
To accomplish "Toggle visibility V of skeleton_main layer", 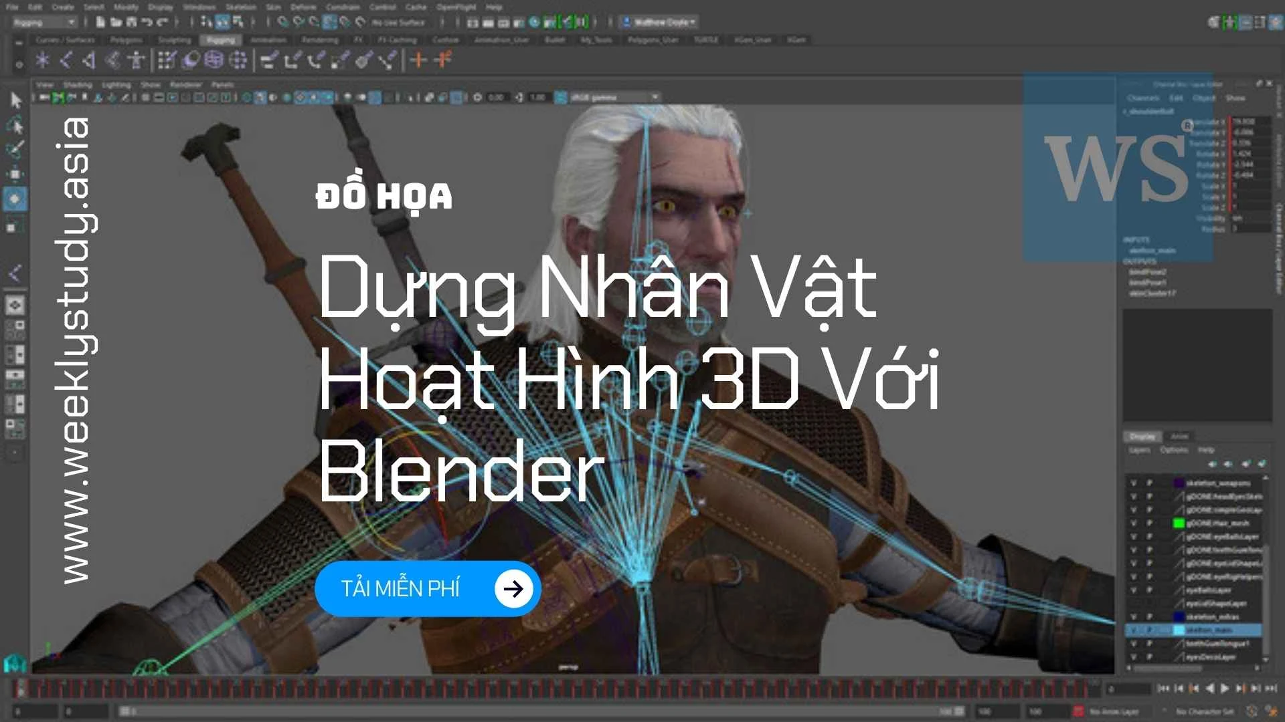I will [1133, 630].
